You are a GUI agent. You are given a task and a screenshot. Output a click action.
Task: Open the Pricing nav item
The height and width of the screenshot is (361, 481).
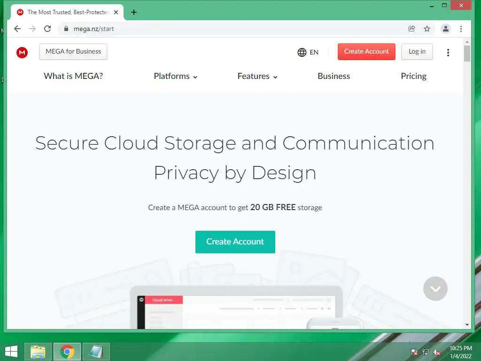413,76
